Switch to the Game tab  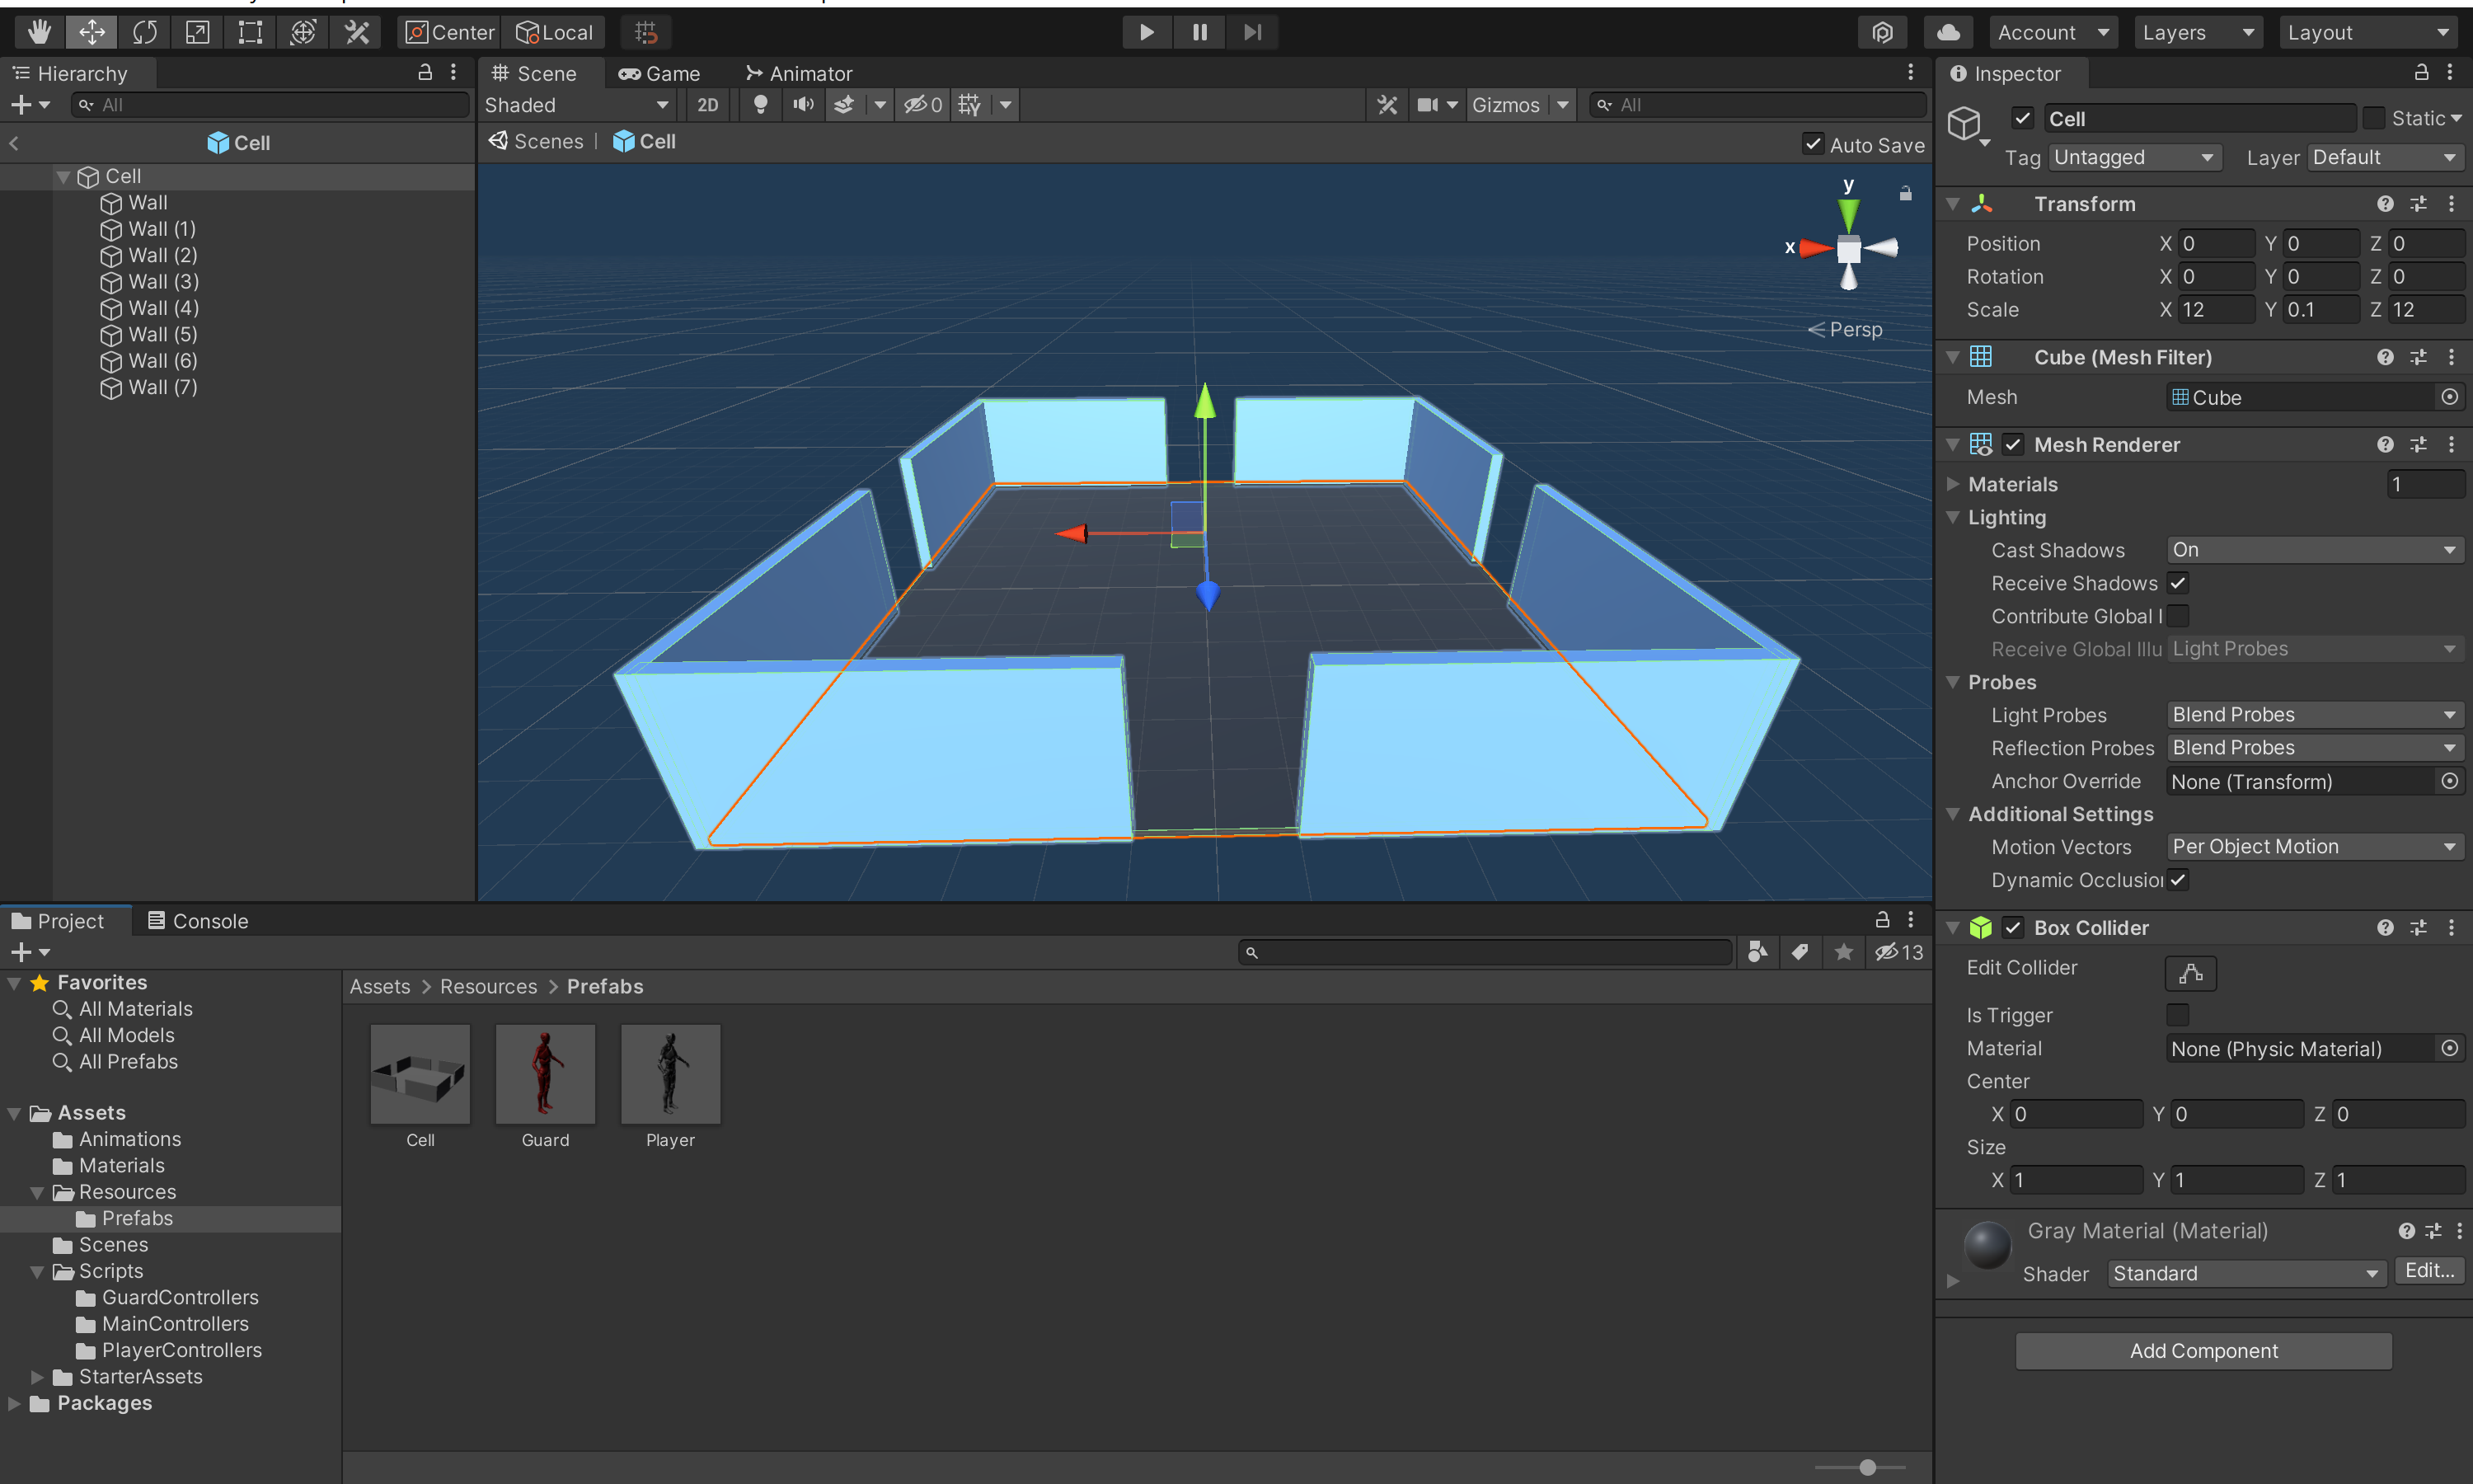pos(659,73)
